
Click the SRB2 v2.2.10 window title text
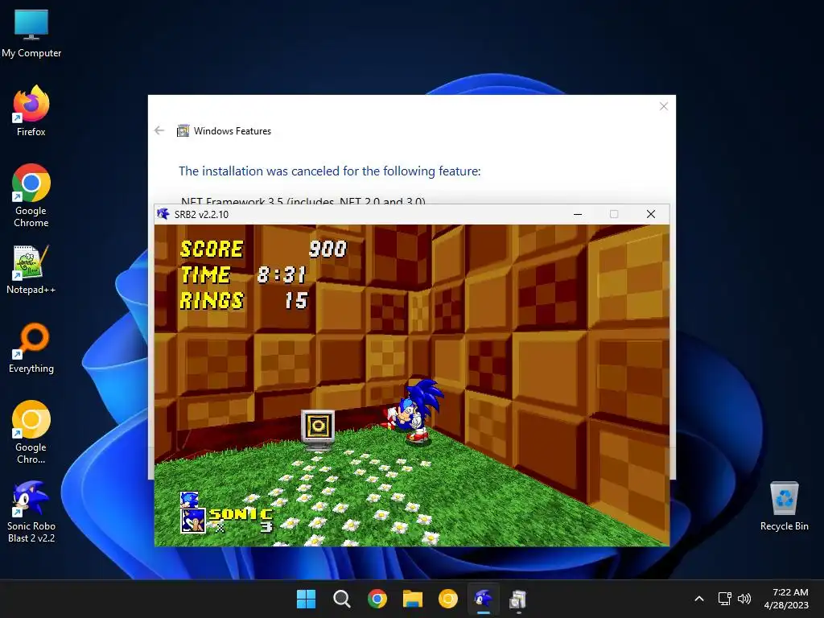point(201,214)
